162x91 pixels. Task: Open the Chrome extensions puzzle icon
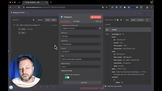(141, 7)
